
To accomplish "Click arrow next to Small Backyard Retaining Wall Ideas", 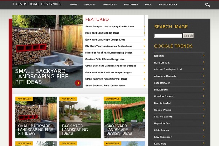I will click(144, 79).
